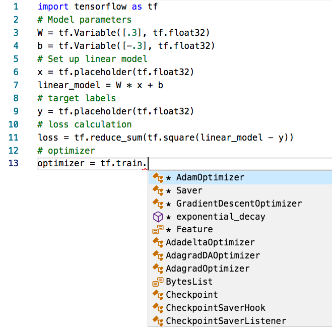332x329 pixels.
Task: Place cursor on 'import tensorflow as tf' line
Action: (98, 7)
